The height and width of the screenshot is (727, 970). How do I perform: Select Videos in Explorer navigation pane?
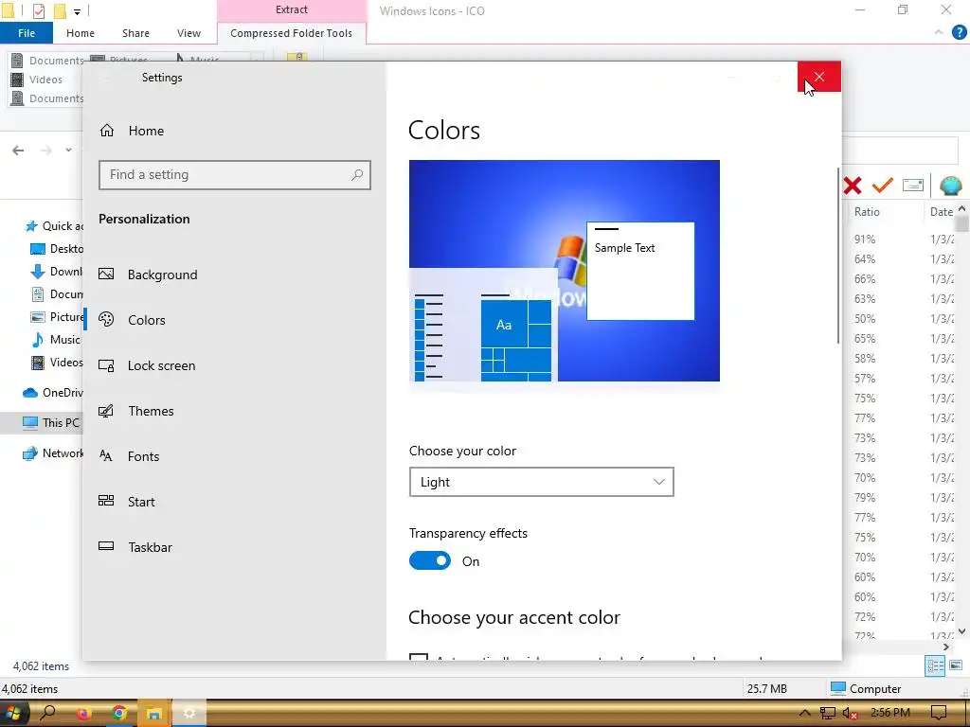coord(58,363)
